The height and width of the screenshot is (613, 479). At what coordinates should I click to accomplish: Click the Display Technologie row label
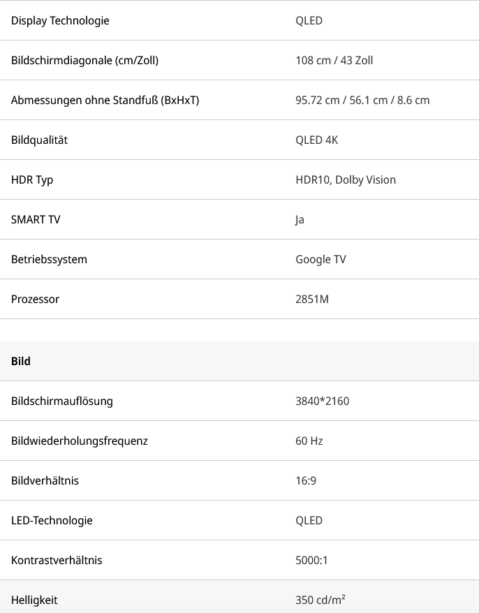click(60, 20)
